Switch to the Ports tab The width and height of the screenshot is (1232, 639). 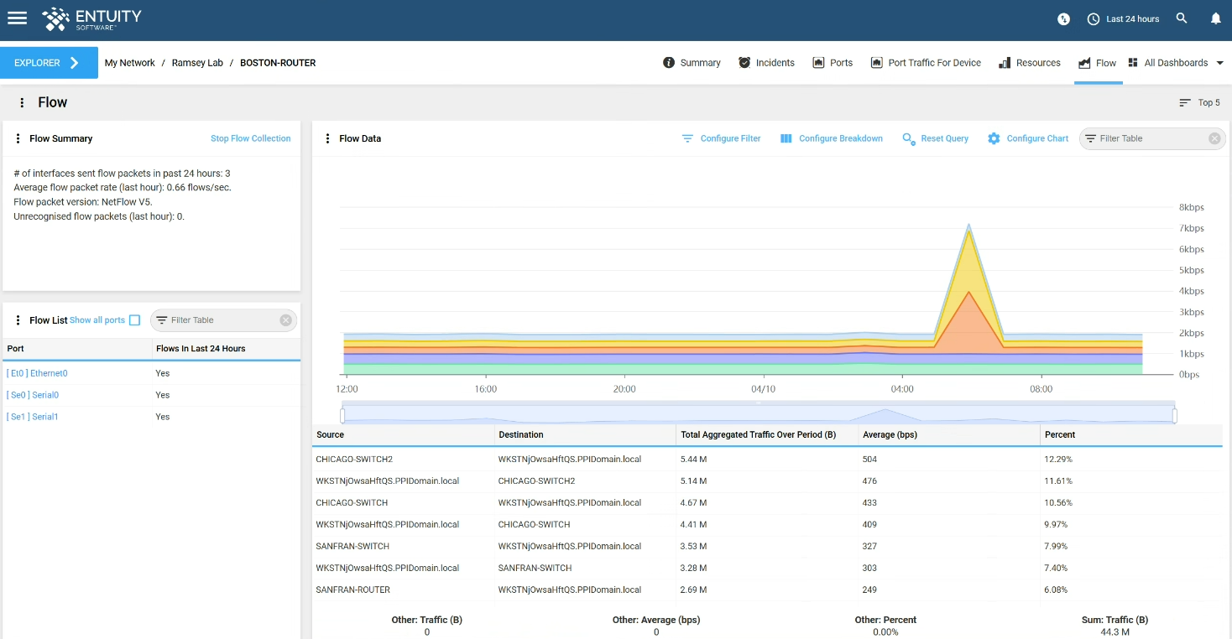(x=833, y=63)
